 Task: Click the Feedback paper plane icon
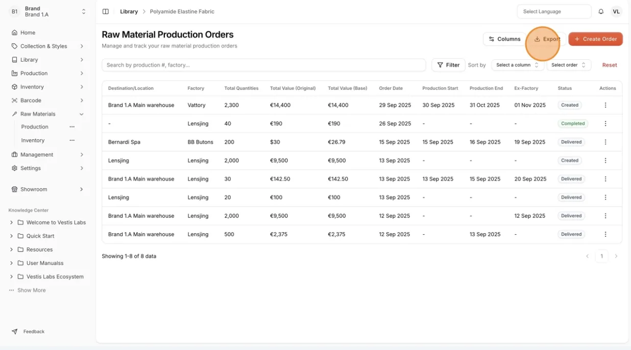(x=14, y=332)
